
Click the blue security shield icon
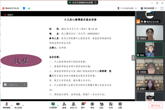click(24, 8)
